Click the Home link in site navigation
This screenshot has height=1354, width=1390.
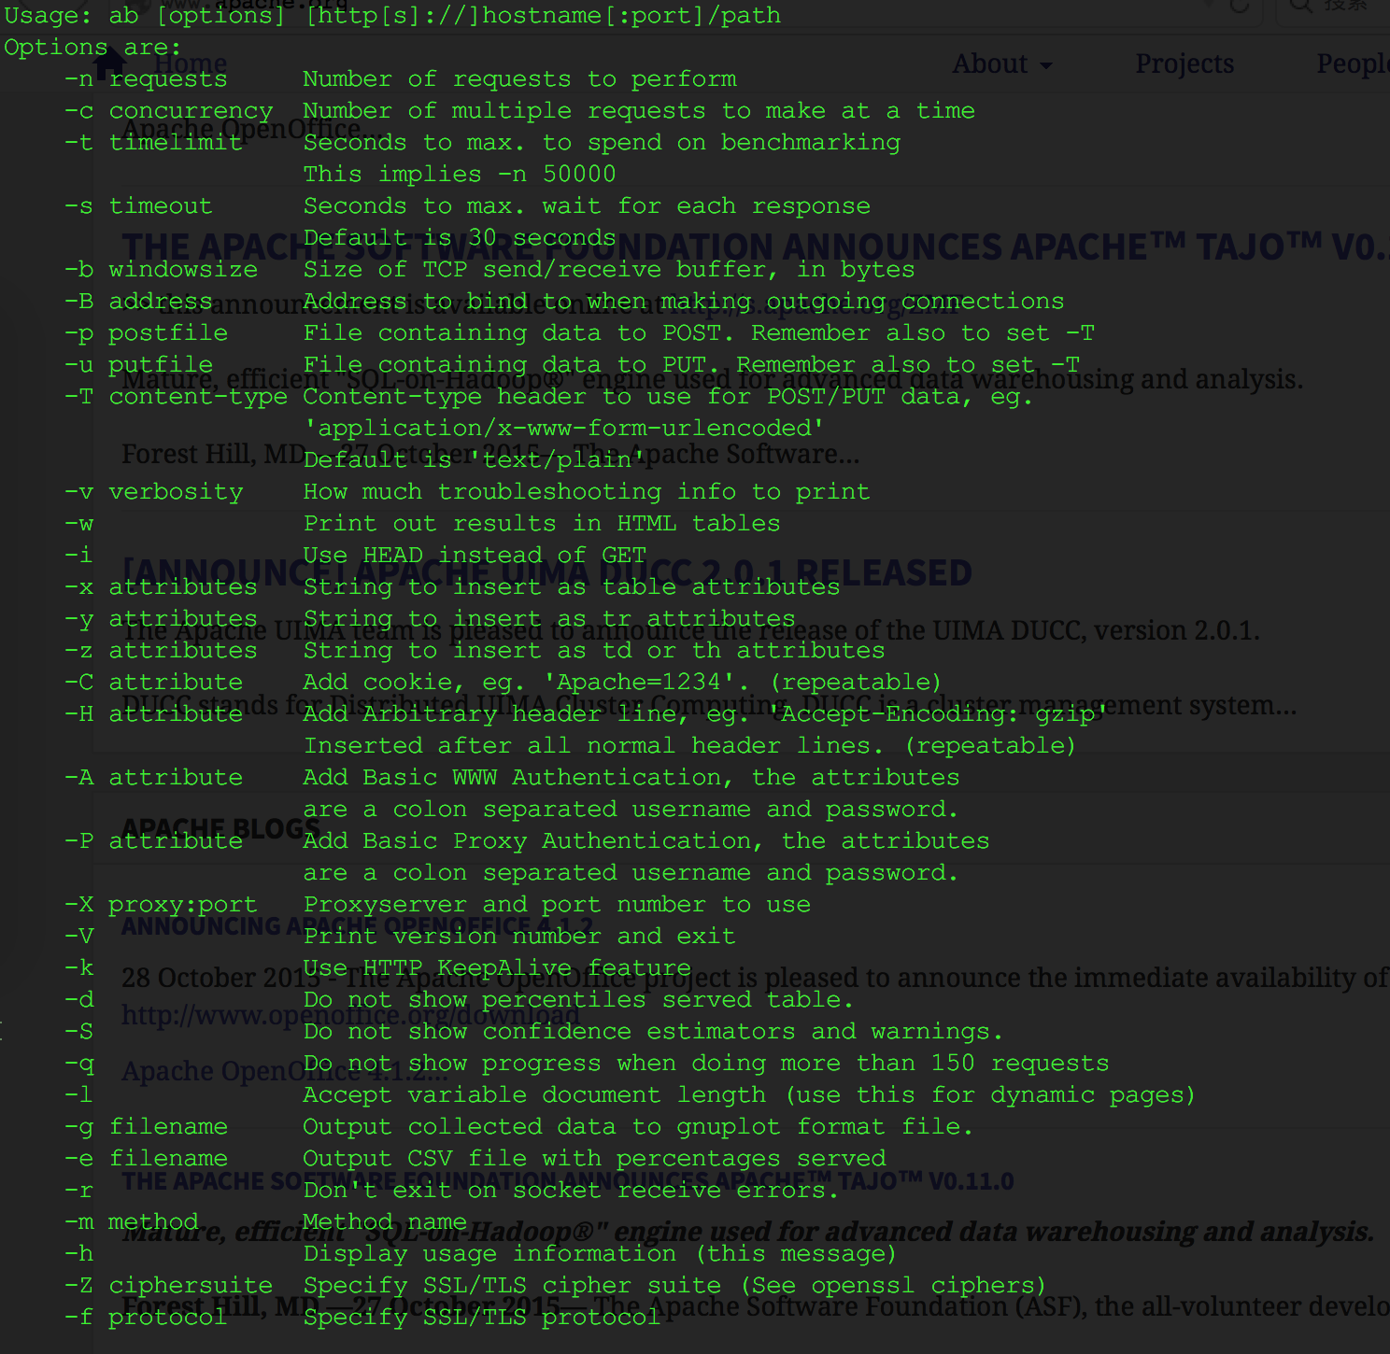click(191, 63)
